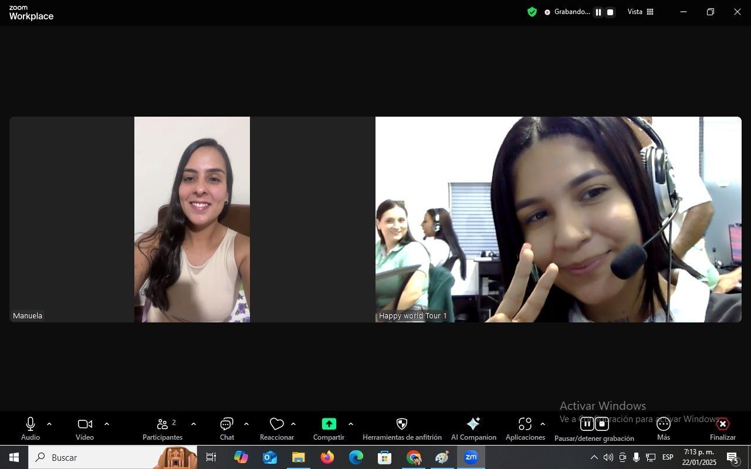Expand the Vídeo options caret
751x469 pixels.
(x=107, y=424)
